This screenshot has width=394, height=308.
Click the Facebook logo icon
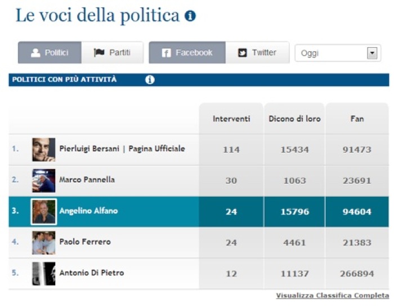(166, 53)
